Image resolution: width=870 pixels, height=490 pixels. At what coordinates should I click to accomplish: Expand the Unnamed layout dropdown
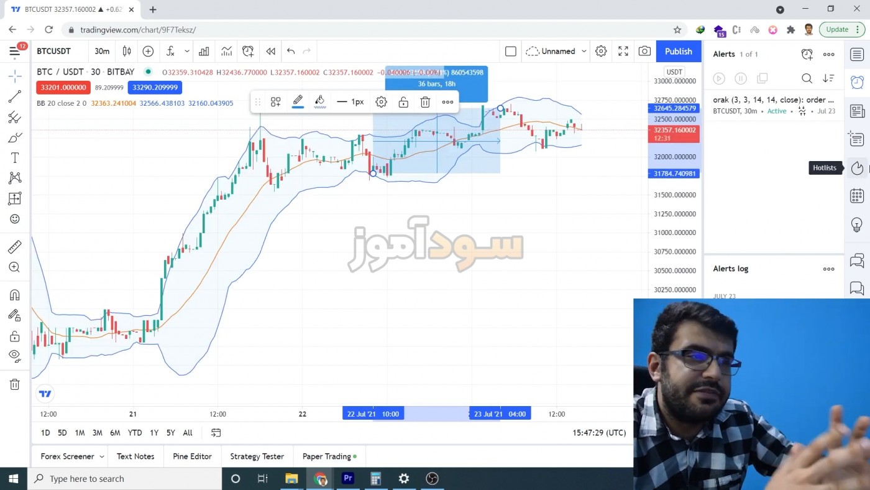pos(584,51)
